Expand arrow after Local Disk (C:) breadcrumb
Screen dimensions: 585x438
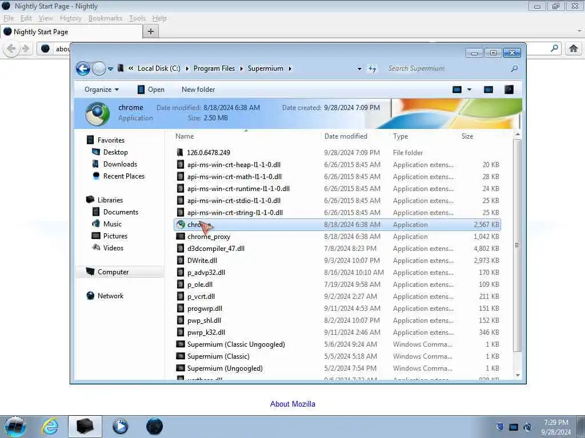[187, 68]
